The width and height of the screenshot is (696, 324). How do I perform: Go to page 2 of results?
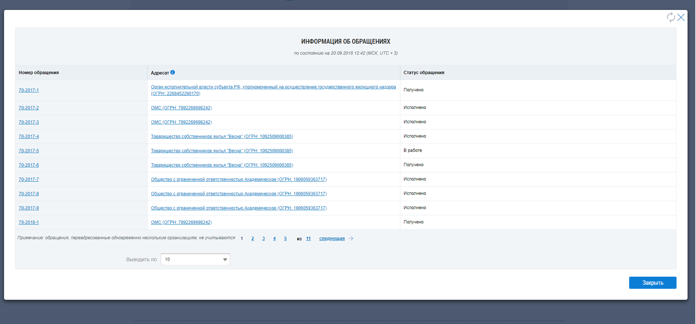[x=253, y=239]
